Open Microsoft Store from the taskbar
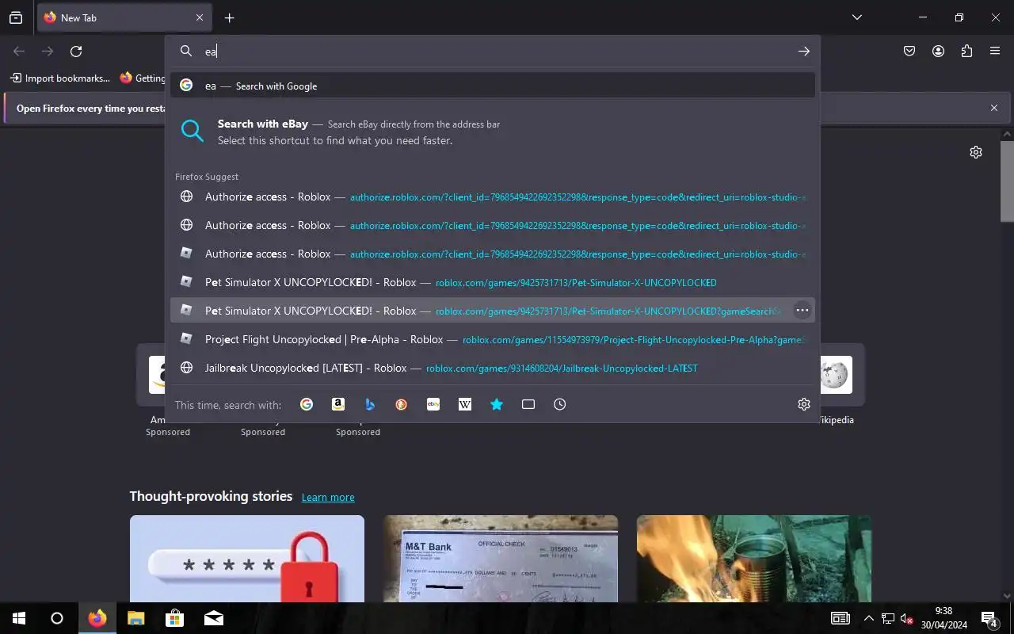Image resolution: width=1014 pixels, height=634 pixels. point(174,618)
